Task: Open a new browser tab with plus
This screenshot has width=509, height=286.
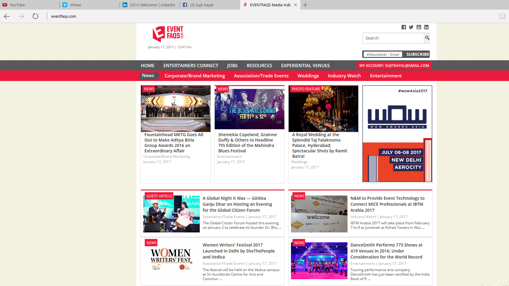Action: coord(305,5)
